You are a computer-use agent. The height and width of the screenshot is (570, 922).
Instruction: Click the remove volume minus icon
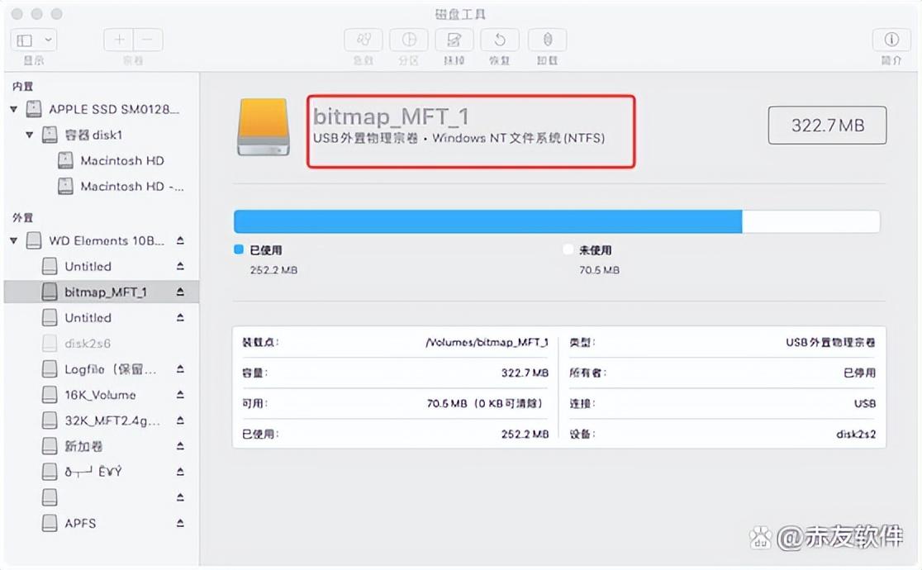click(x=148, y=39)
